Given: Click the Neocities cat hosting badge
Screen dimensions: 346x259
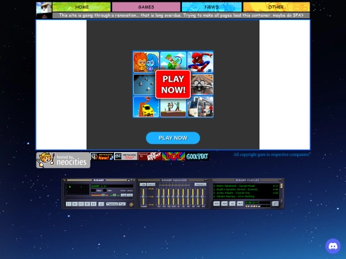Looking at the screenshot, I should pos(63,160).
